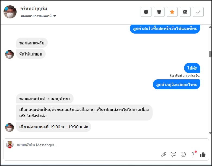This screenshot has height=166, width=212.
Task: Focus the ตอบกลับใน Messenger reply box
Action: coord(81,145)
